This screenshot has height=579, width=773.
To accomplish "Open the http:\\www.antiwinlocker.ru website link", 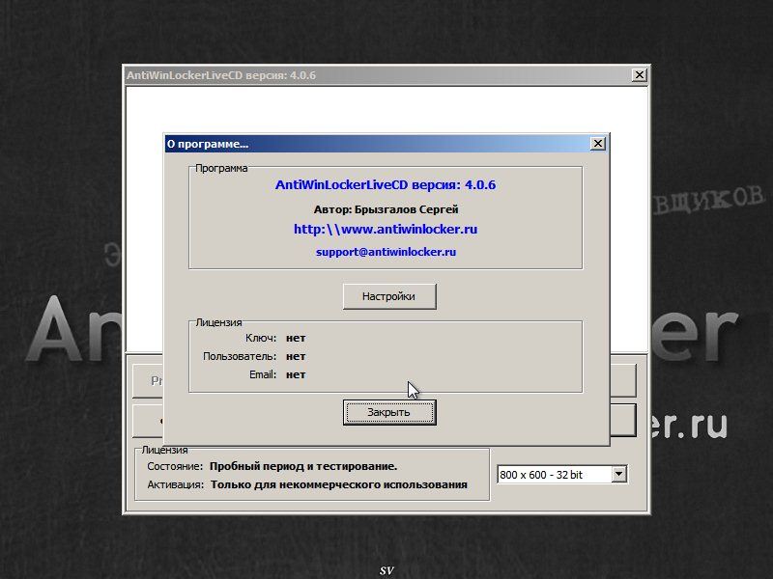I will [386, 230].
